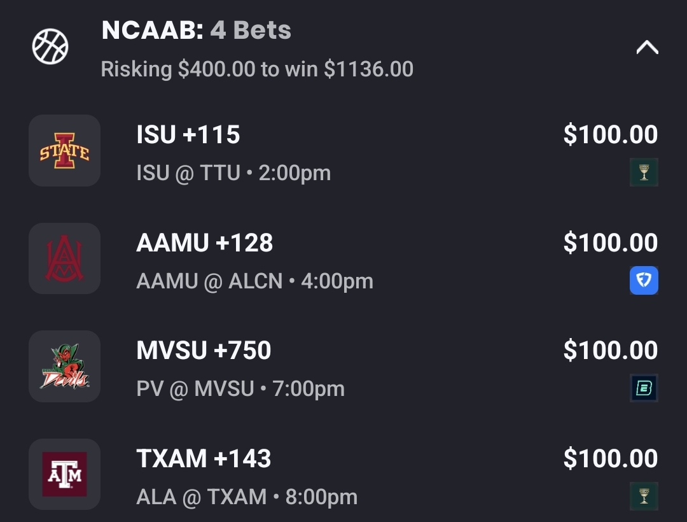The width and height of the screenshot is (687, 522).
Task: Tap the Risking $400.00 summary text
Action: [257, 69]
